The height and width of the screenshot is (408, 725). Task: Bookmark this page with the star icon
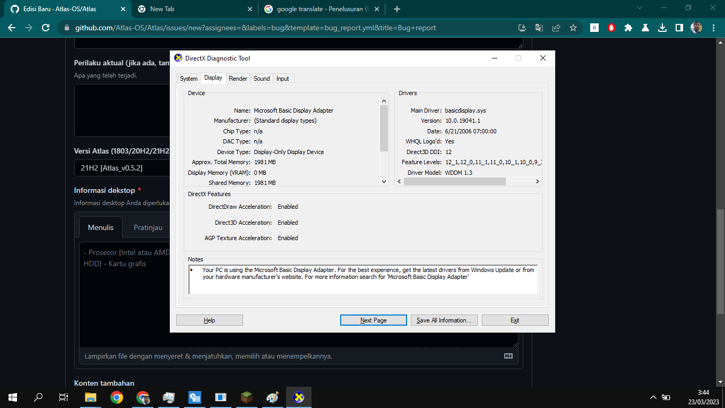[x=573, y=28]
